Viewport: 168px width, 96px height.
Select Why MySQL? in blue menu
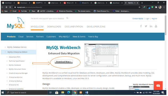(x=64, y=37)
